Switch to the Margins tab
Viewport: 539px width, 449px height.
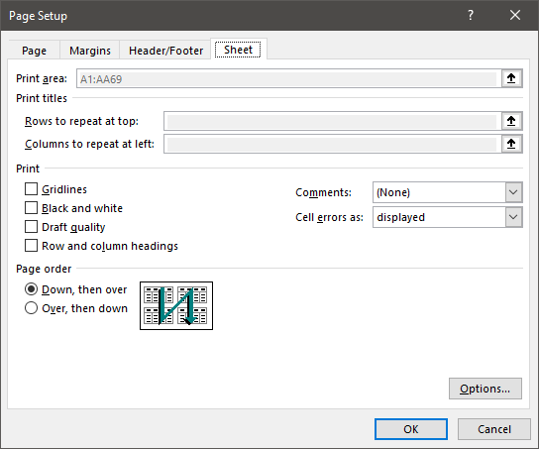[90, 51]
